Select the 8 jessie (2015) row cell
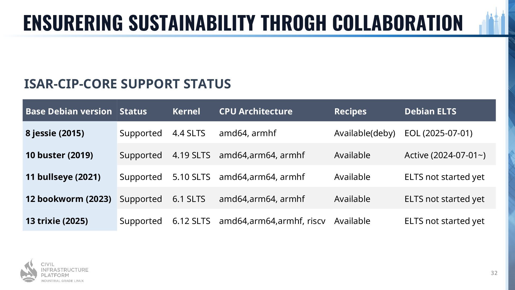515x290 pixels. point(70,132)
